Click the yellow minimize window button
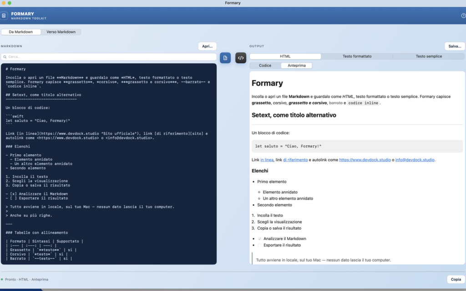The image size is (466, 291). click(4, 3)
